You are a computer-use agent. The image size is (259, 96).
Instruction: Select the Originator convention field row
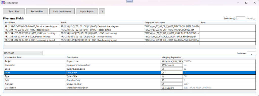point(130,65)
